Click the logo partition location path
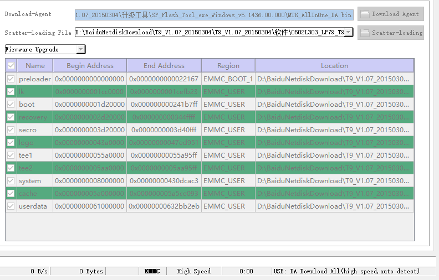The image size is (439, 280). coord(334,143)
